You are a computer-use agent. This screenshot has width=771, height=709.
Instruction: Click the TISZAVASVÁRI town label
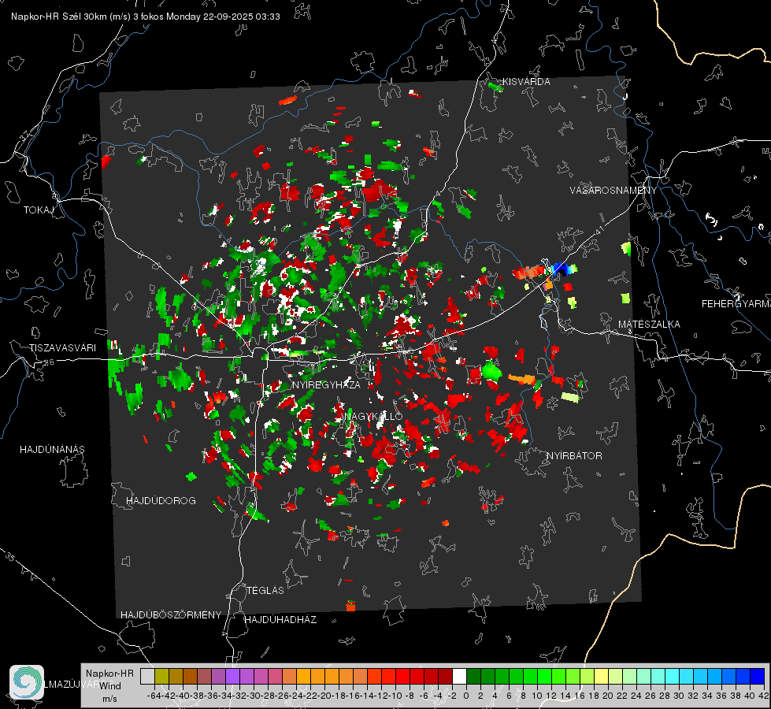62,348
